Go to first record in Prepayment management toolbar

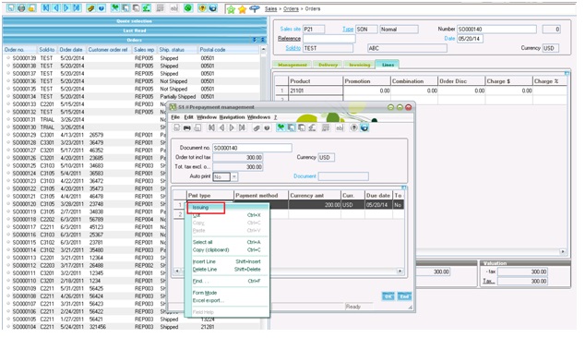[211, 127]
